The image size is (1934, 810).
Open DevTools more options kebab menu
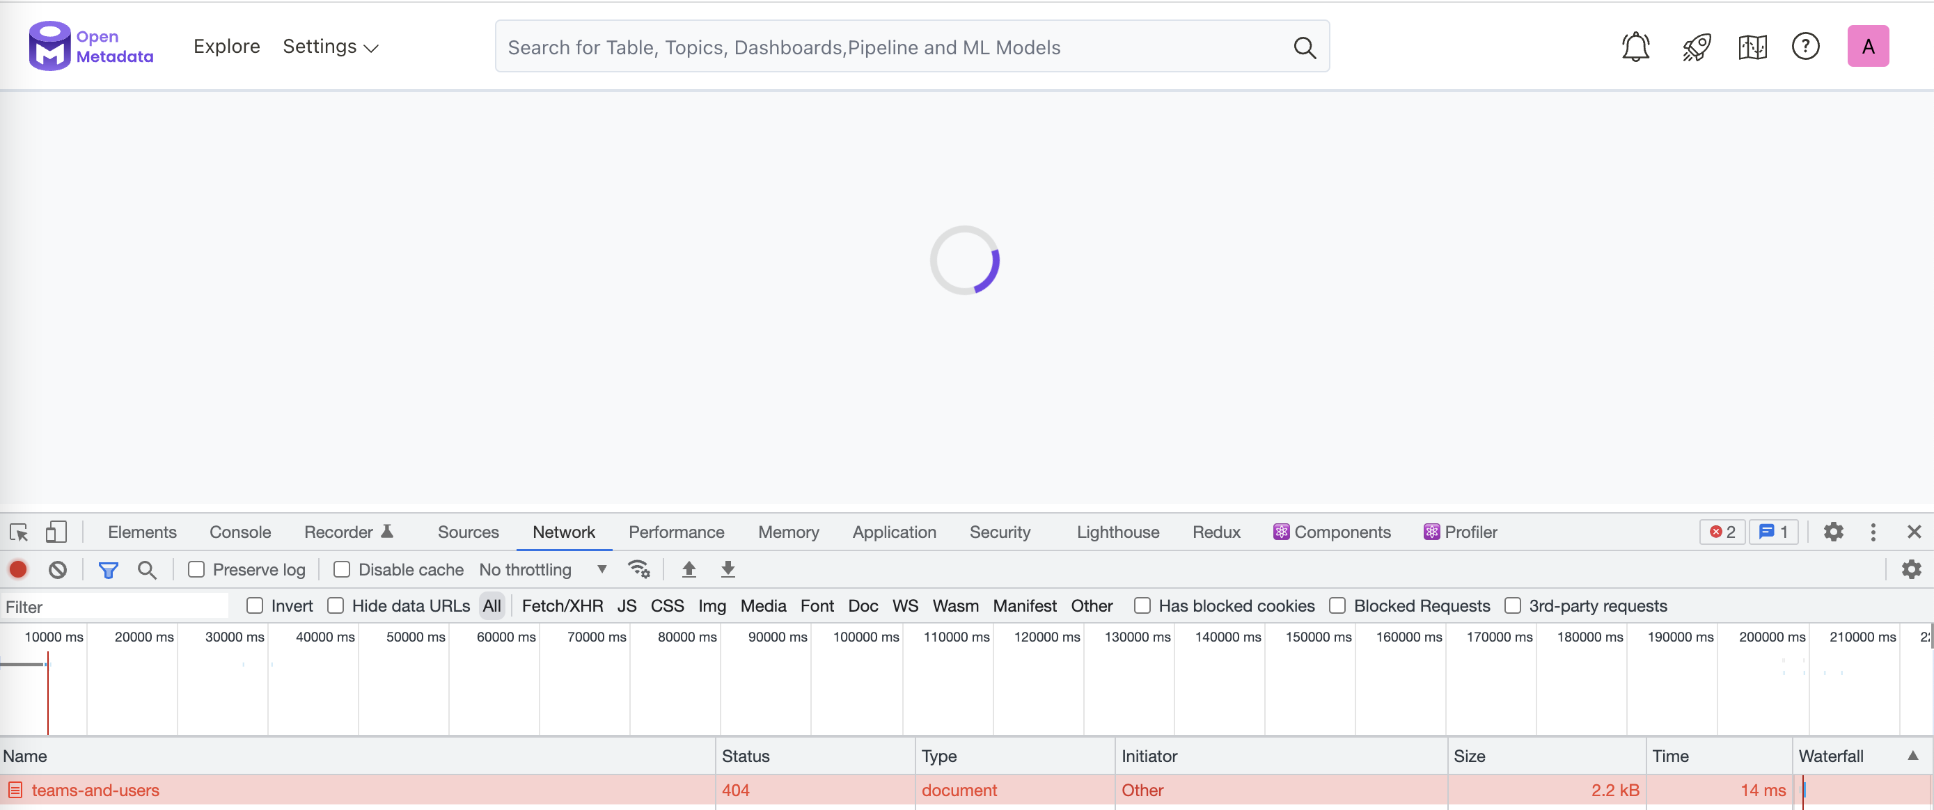[x=1873, y=532]
